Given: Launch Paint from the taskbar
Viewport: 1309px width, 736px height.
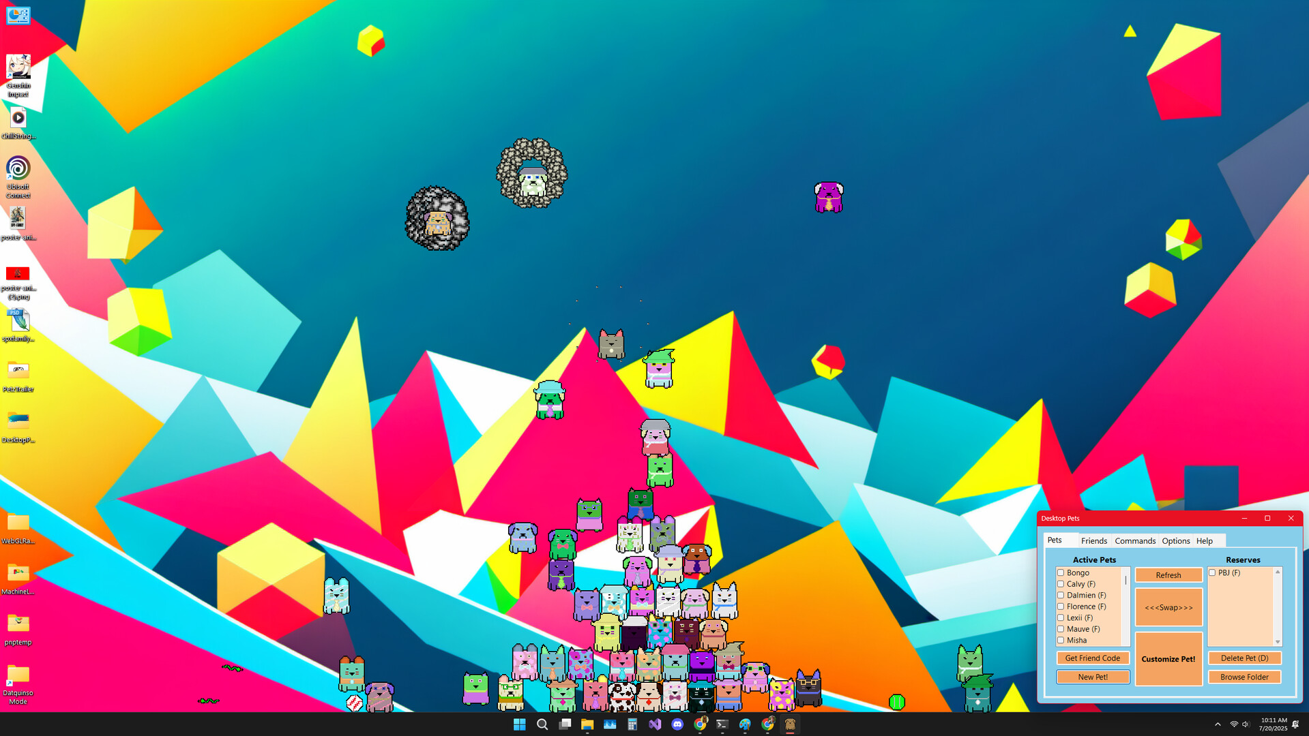Looking at the screenshot, I should (746, 724).
